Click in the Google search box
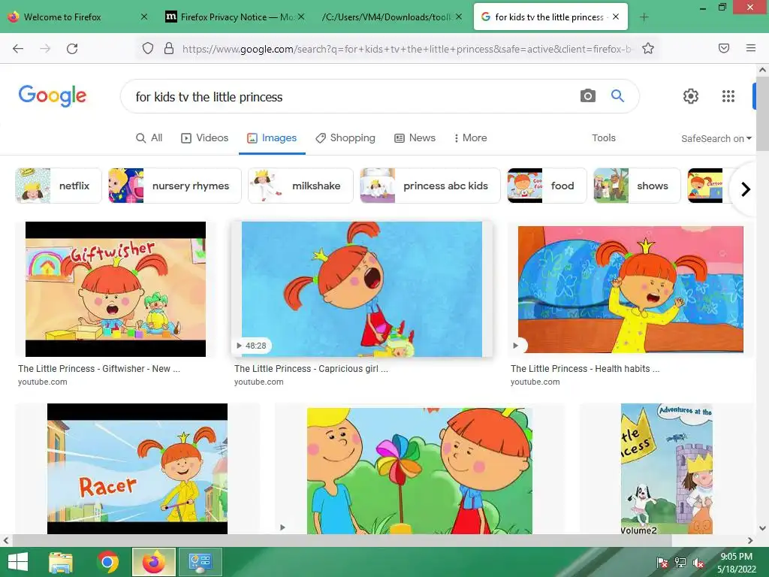769x577 pixels. (353, 97)
